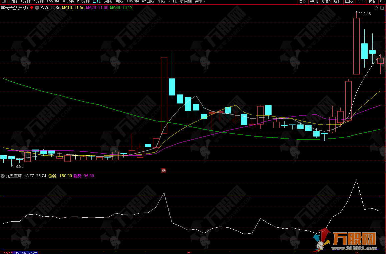Click the magenta MA20: 11.00 label

97,8
